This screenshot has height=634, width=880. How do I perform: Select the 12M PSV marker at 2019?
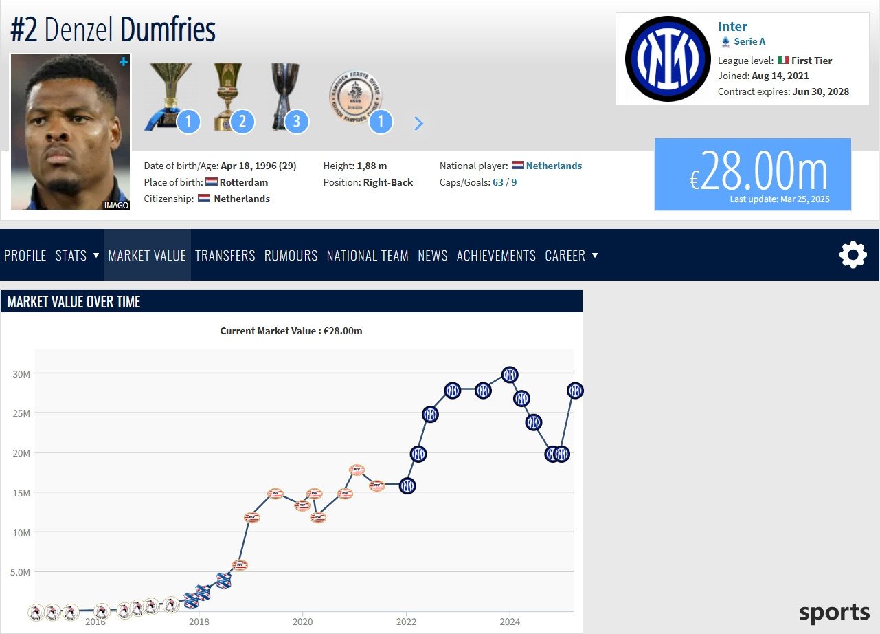coord(252,518)
